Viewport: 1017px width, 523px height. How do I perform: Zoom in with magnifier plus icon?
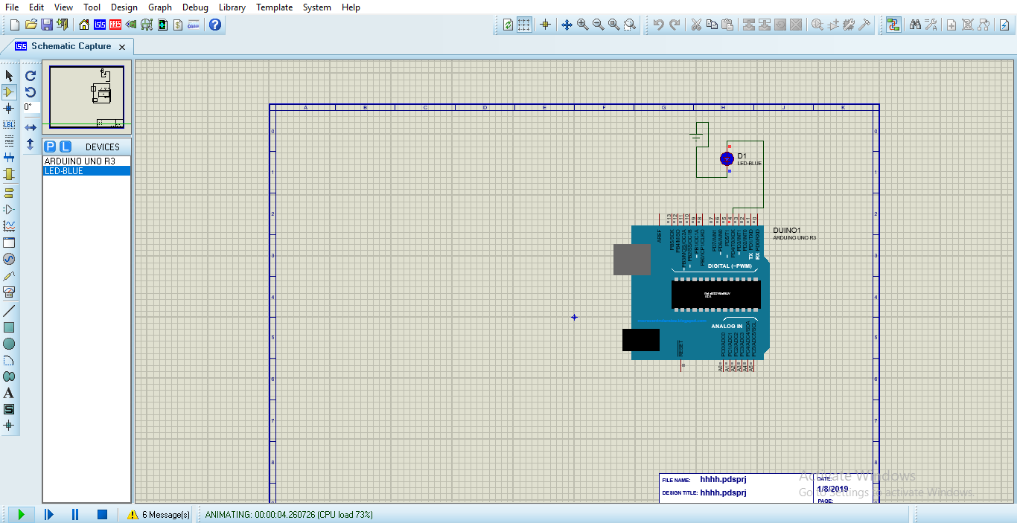click(582, 25)
